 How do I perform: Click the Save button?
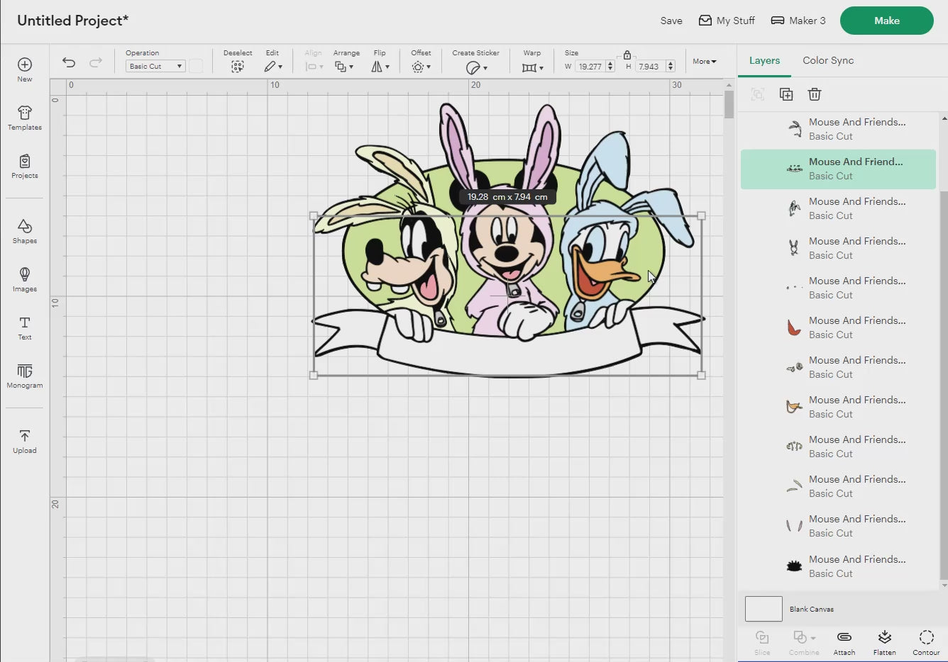671,21
